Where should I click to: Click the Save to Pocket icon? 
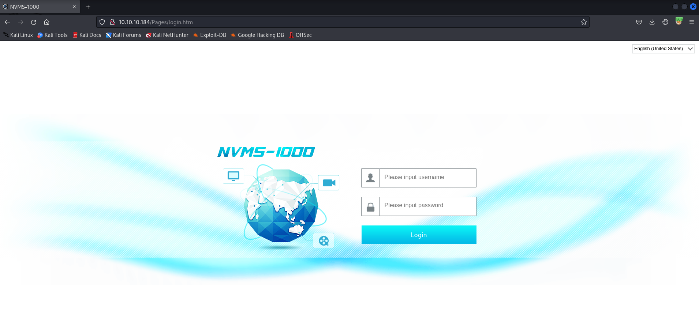coord(639,22)
